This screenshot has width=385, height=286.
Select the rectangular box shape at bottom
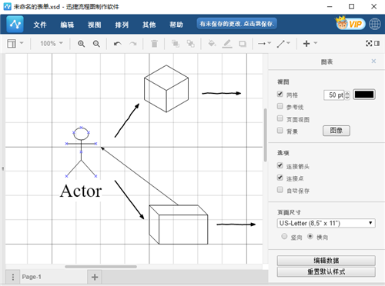pyautogui.click(x=179, y=224)
